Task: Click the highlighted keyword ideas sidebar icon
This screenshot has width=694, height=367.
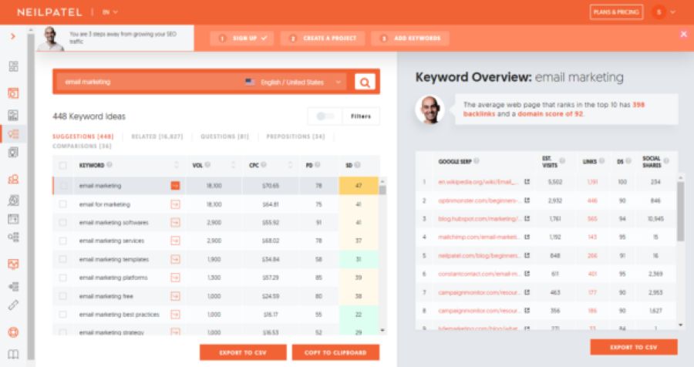Action: (13, 133)
